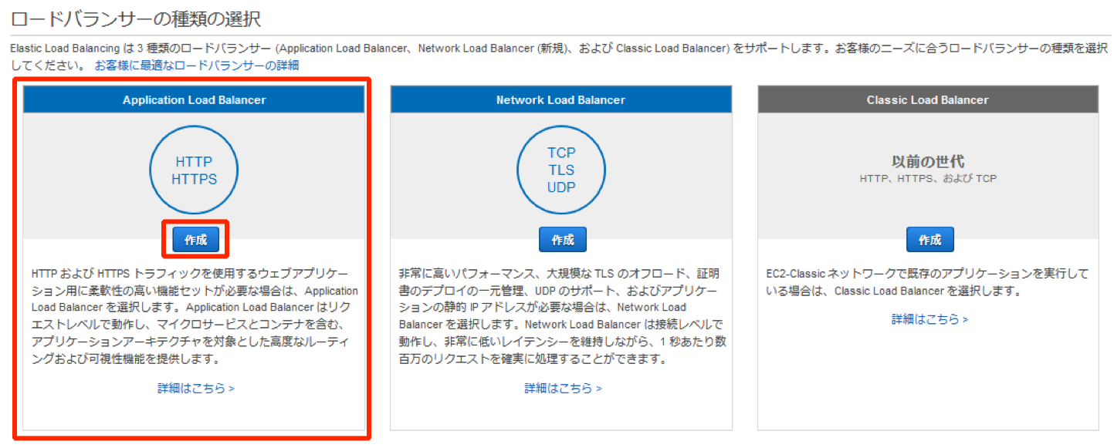The image size is (1114, 448).
Task: Click the HTTP HTTPS circle icon
Action: click(194, 170)
